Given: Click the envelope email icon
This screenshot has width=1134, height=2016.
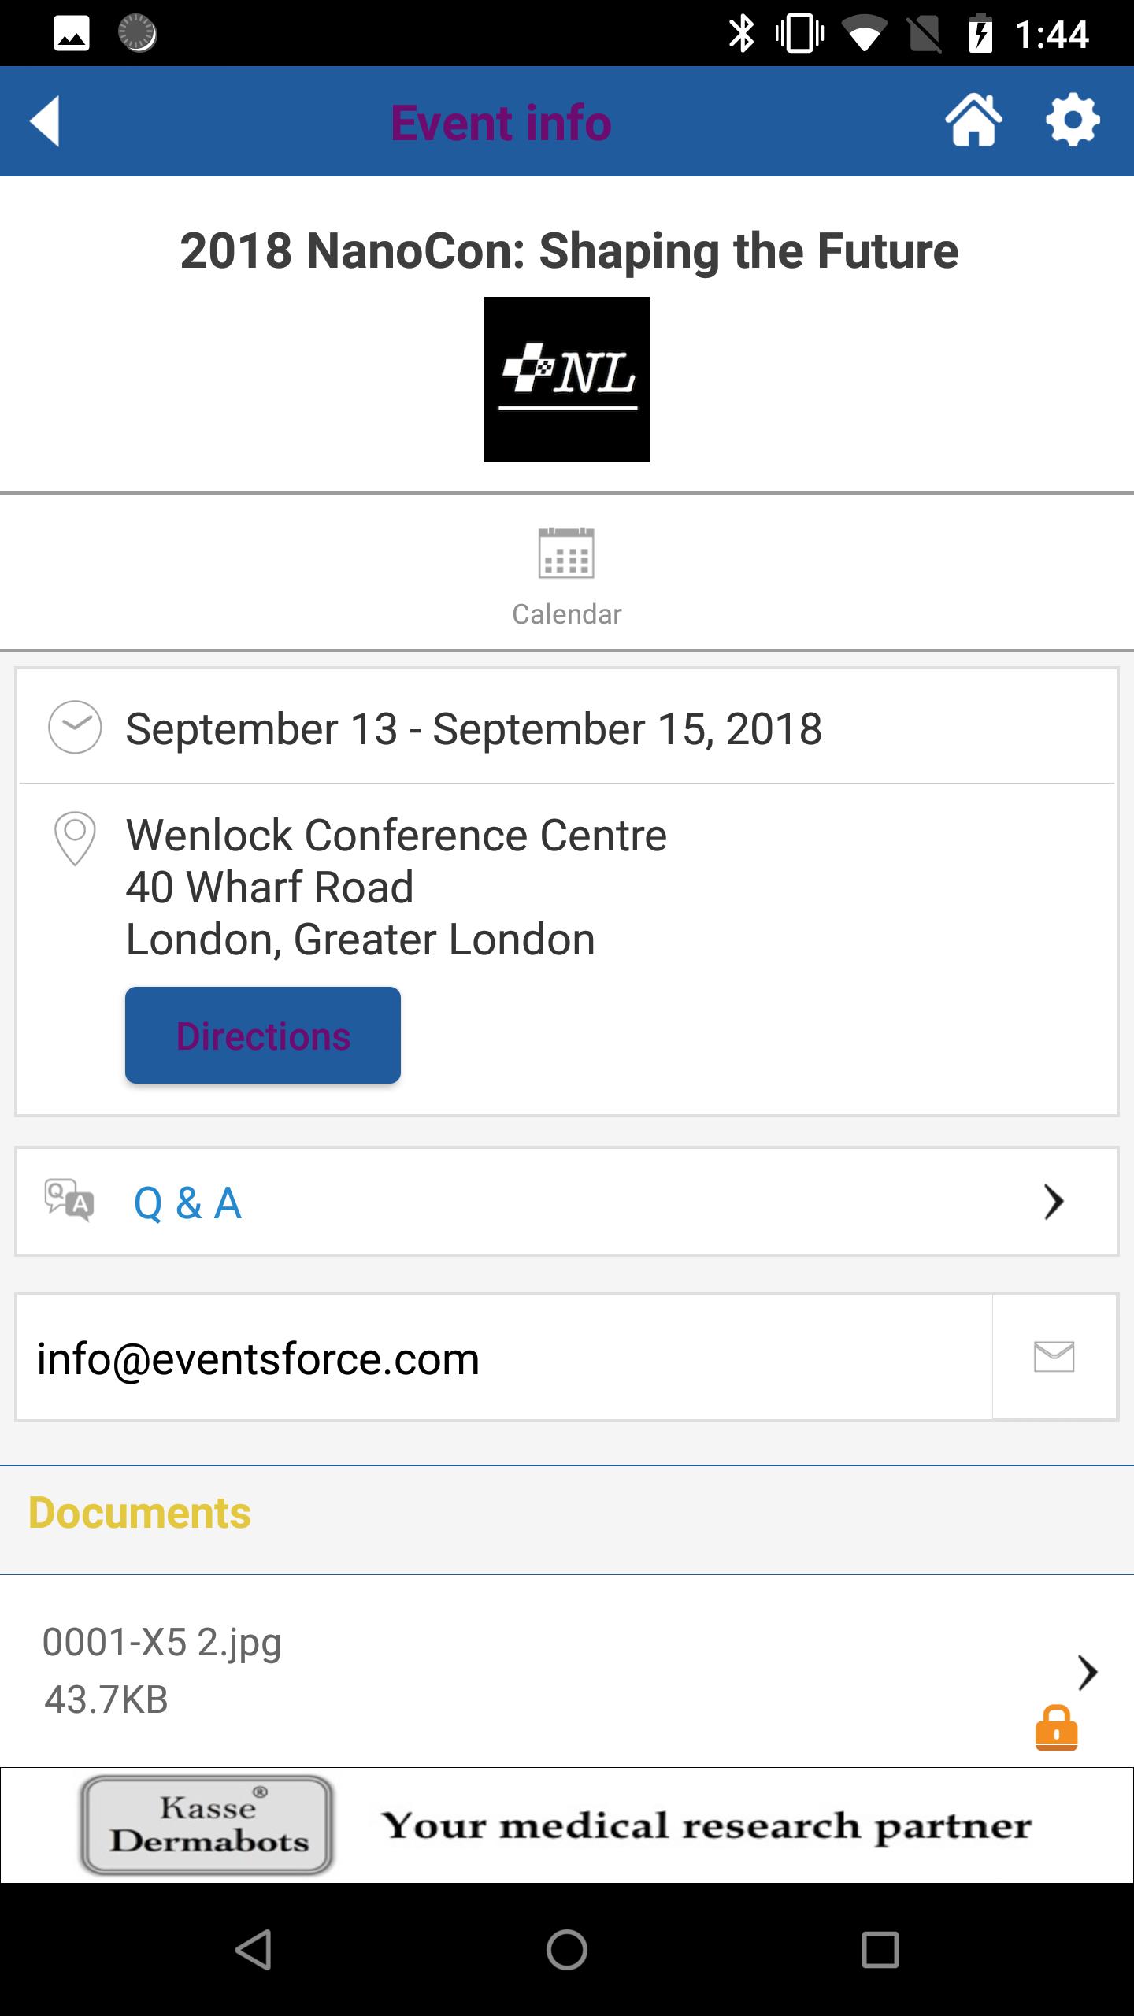Looking at the screenshot, I should [x=1054, y=1357].
